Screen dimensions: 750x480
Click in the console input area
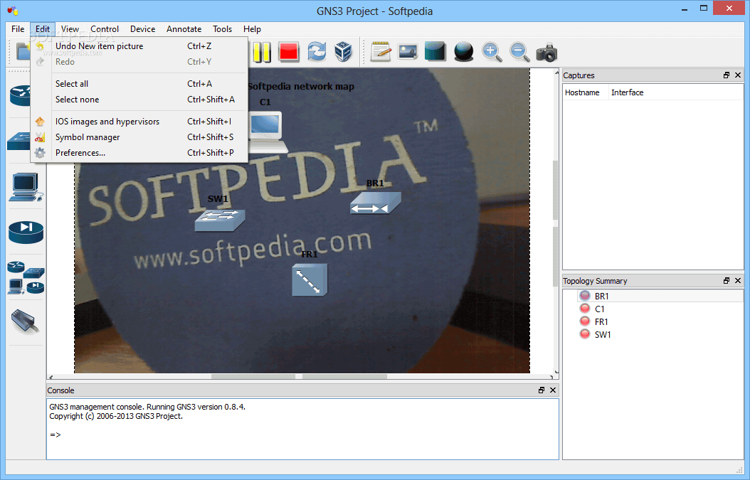tap(302, 429)
